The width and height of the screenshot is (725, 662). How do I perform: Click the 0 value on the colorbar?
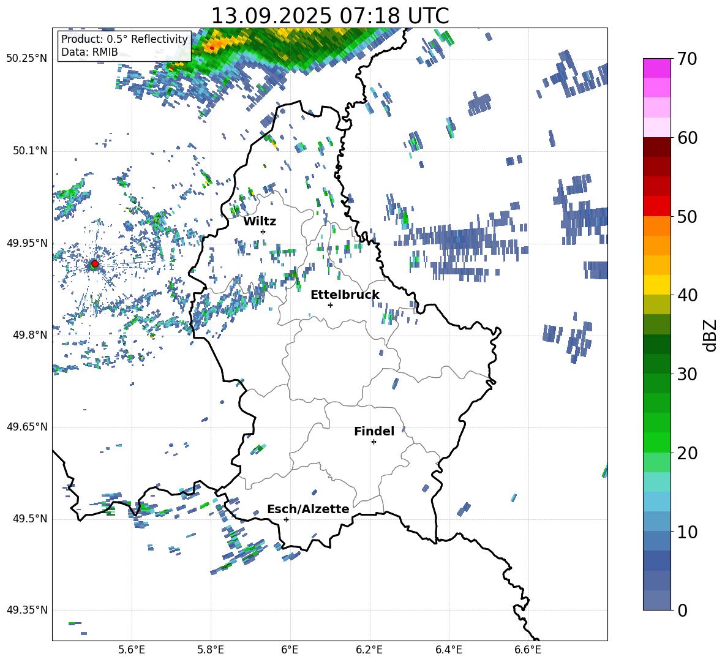682,610
